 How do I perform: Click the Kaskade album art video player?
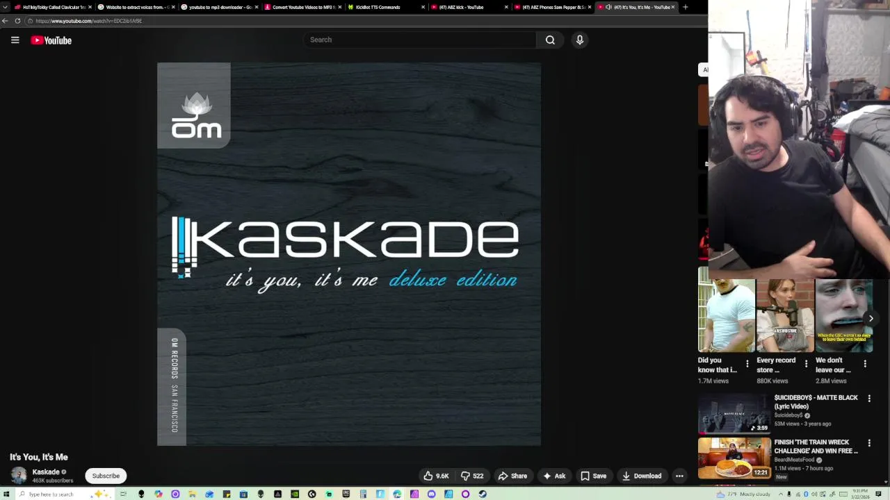click(x=349, y=254)
